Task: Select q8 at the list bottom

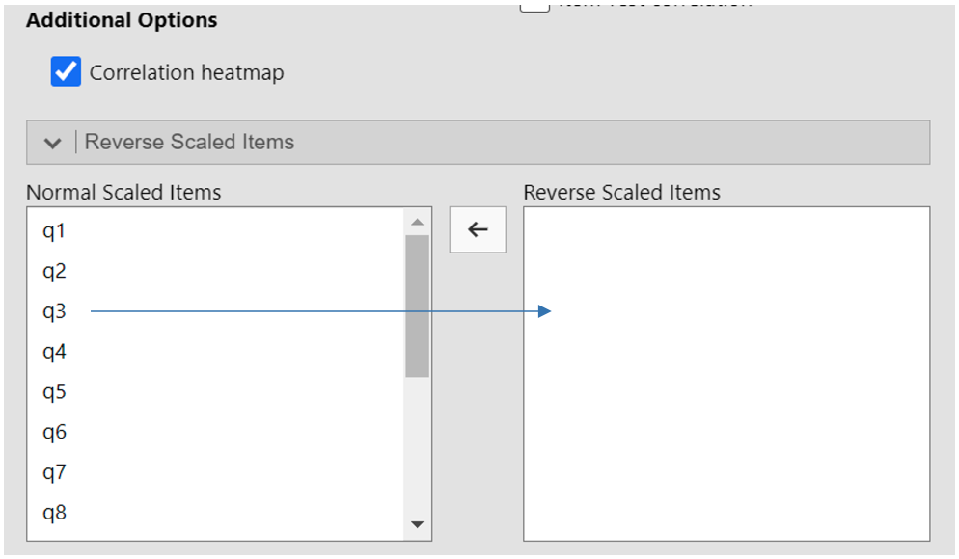Action: 54,513
